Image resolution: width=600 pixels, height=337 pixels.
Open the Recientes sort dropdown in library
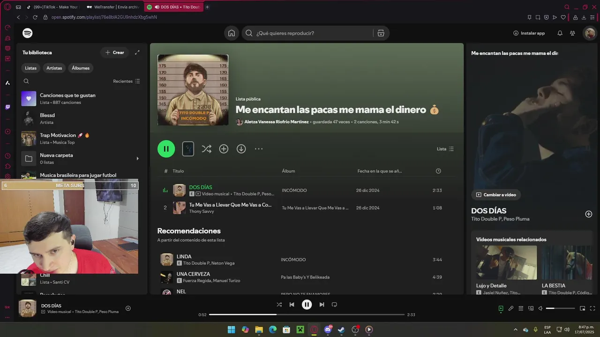[x=127, y=81]
